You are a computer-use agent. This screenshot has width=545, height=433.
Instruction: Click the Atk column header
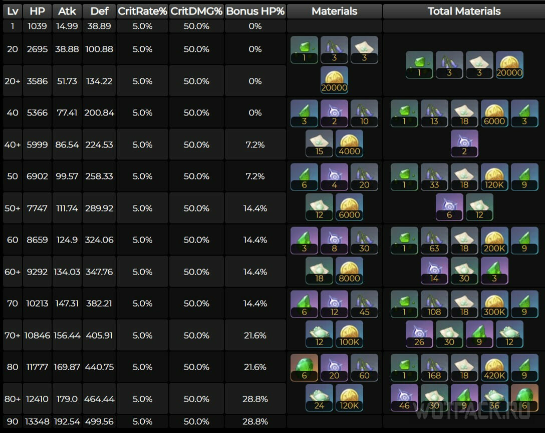(x=67, y=11)
